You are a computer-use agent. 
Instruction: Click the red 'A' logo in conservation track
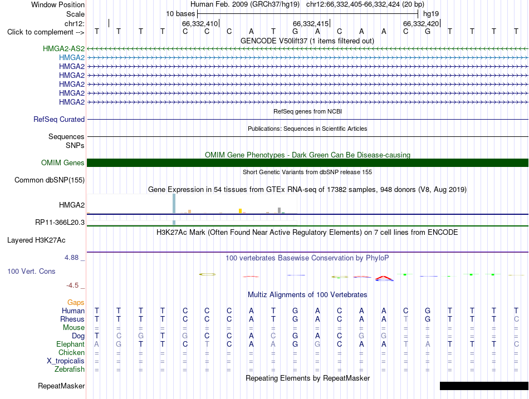(384, 278)
